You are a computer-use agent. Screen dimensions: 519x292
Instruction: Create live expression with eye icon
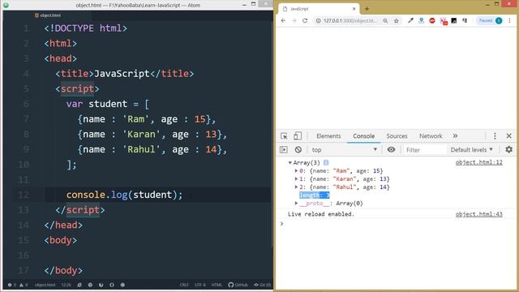pos(391,149)
